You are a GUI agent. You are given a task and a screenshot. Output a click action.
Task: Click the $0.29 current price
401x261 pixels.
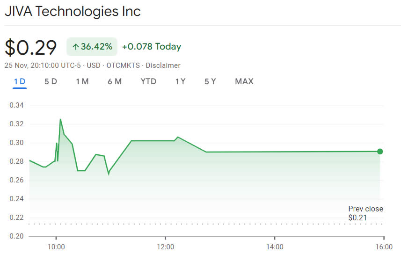coord(31,47)
